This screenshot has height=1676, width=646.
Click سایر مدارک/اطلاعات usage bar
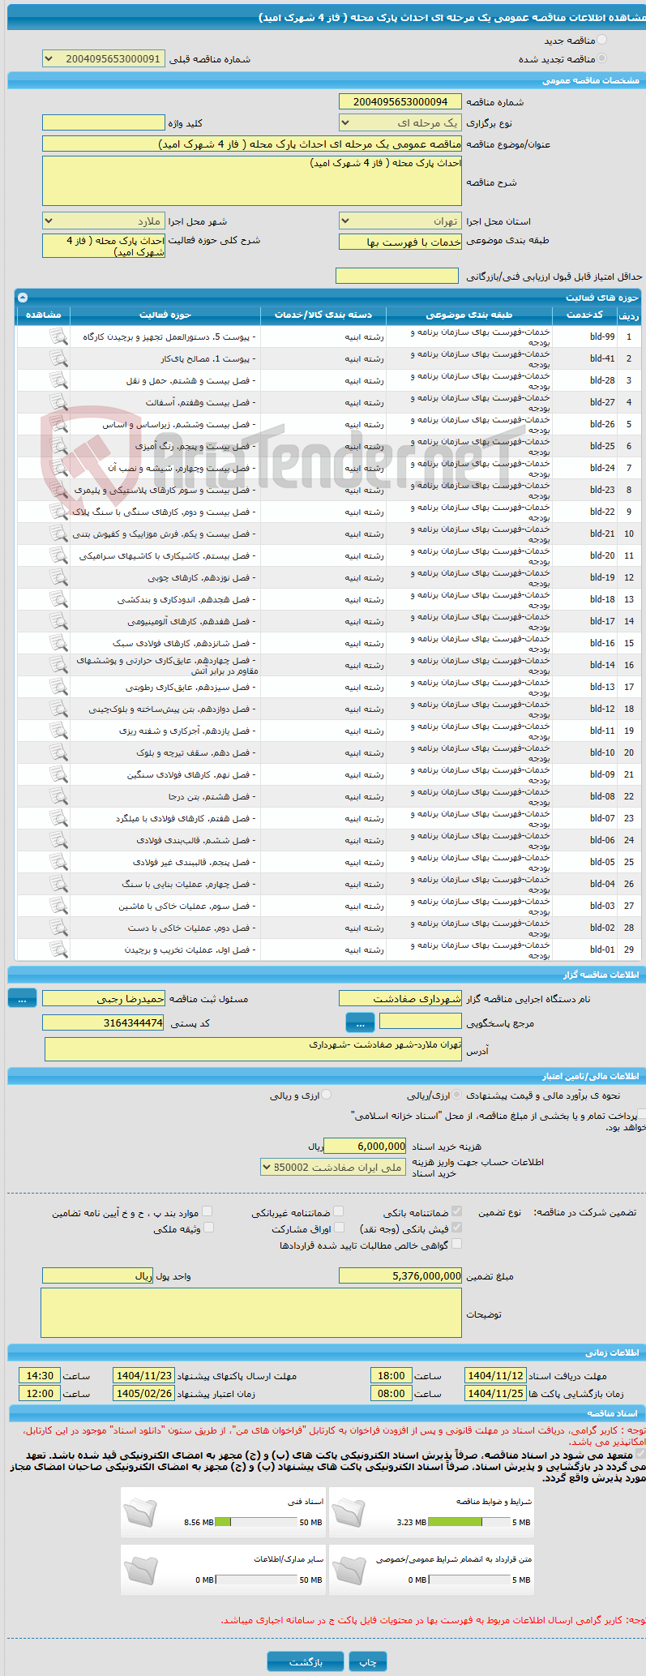coord(256,1580)
